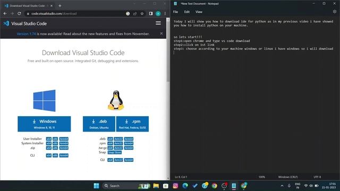Click the 100% zoom status in Notepad
This screenshot has width=340, height=191.
(x=262, y=177)
